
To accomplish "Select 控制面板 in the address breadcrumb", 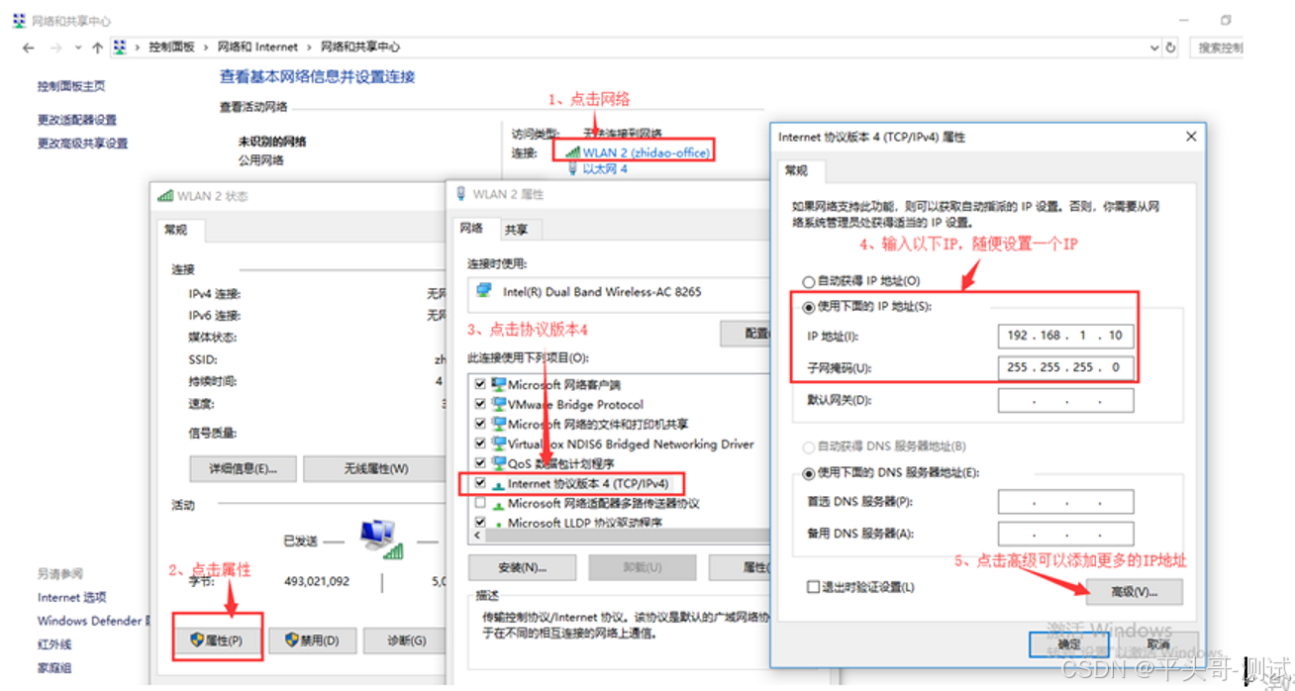I will click(171, 47).
